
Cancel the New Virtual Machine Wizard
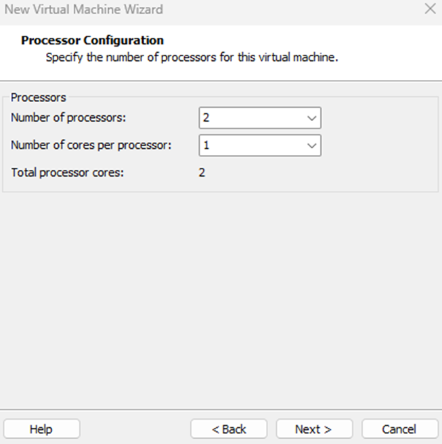400,429
